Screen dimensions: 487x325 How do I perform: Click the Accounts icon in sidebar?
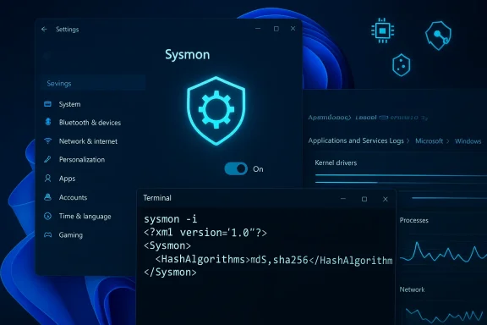tap(47, 197)
